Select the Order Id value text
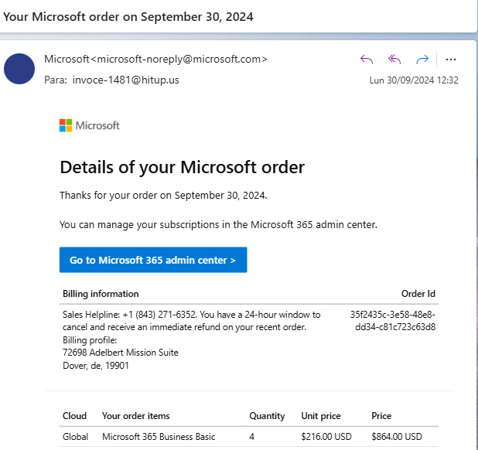This screenshot has height=450, width=478. pos(393,321)
